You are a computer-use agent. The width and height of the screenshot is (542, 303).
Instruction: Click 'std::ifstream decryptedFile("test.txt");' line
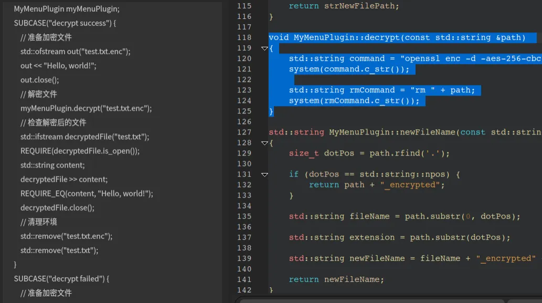(x=84, y=137)
